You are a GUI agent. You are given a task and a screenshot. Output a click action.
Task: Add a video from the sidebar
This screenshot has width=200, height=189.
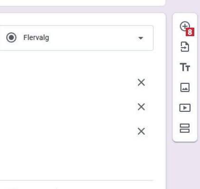tap(185, 108)
